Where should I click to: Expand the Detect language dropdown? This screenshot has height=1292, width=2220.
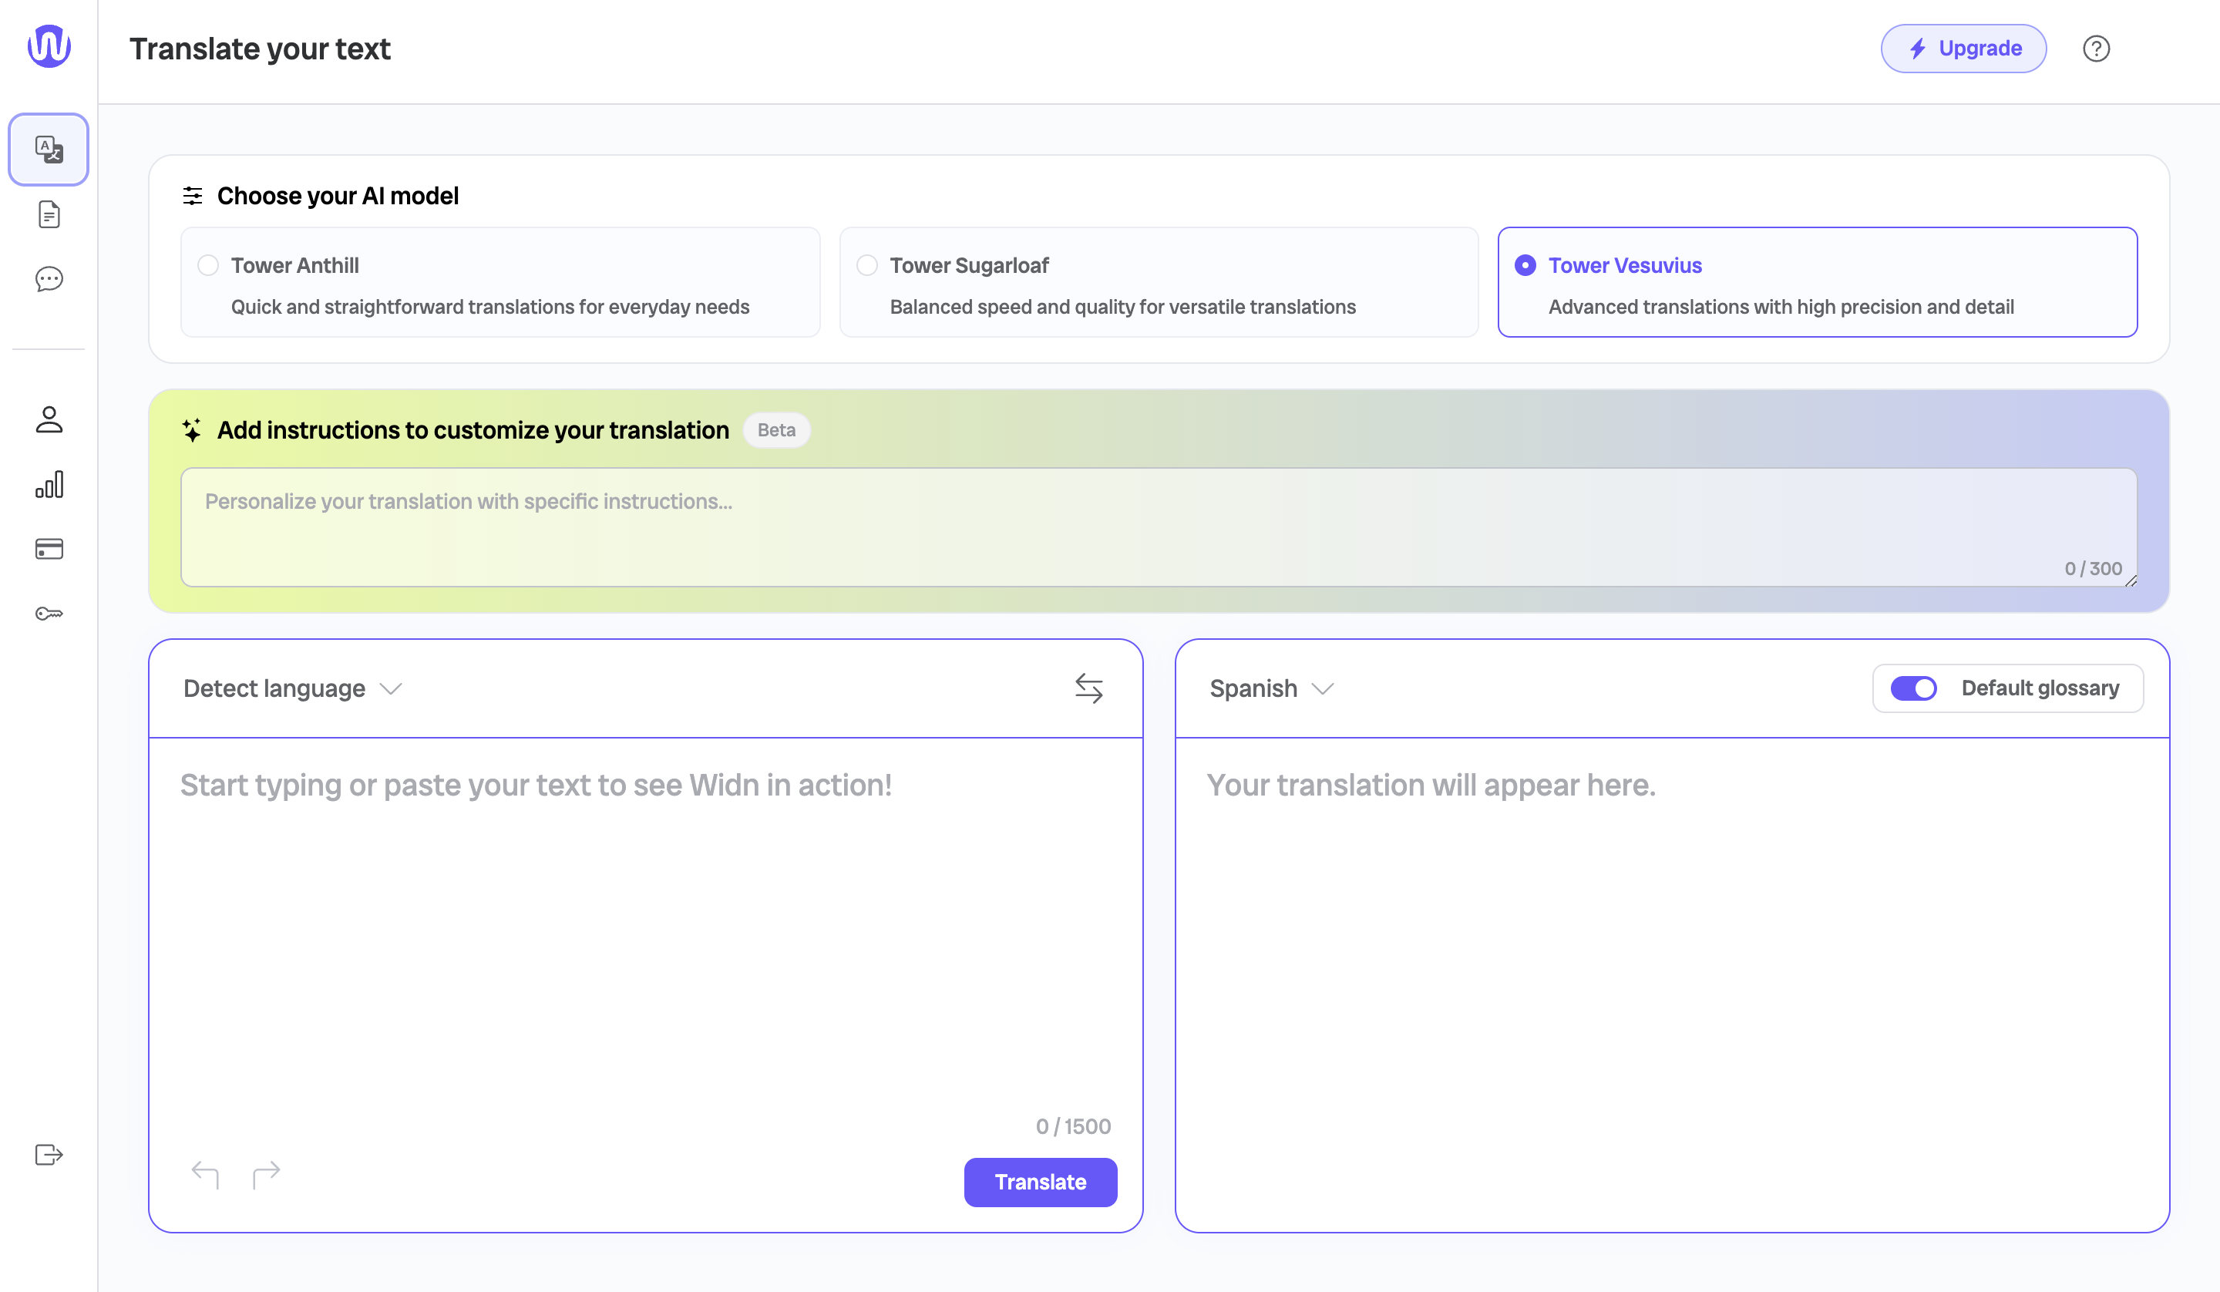(292, 688)
